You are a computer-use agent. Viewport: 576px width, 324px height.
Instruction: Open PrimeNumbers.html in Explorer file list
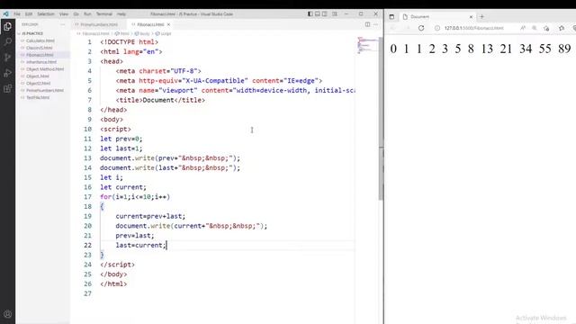[x=45, y=90]
